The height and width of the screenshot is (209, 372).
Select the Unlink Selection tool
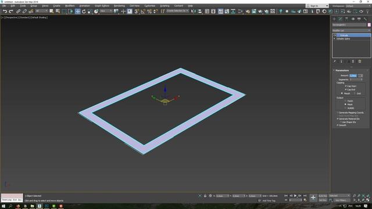[24, 12]
